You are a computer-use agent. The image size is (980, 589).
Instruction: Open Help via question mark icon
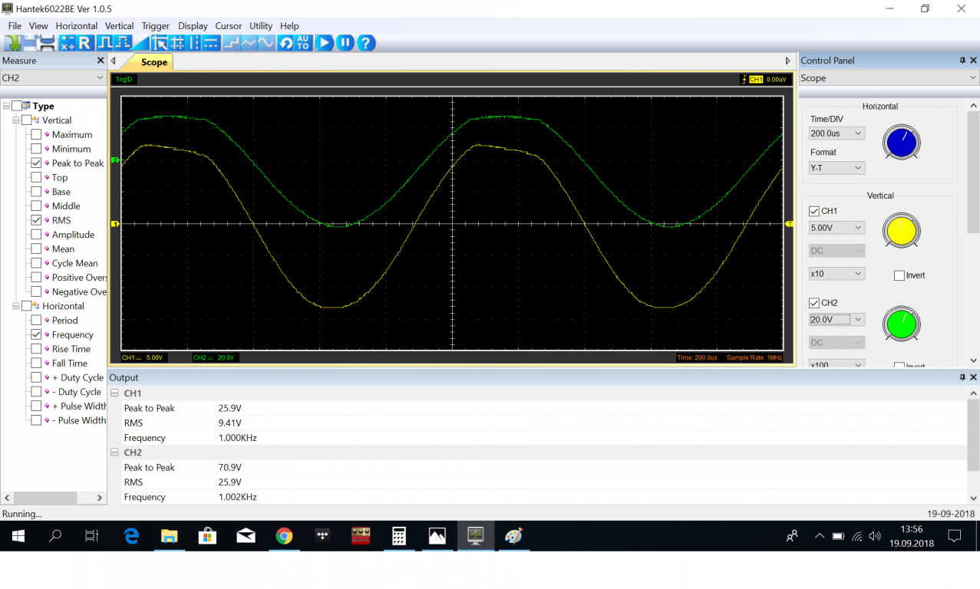366,43
